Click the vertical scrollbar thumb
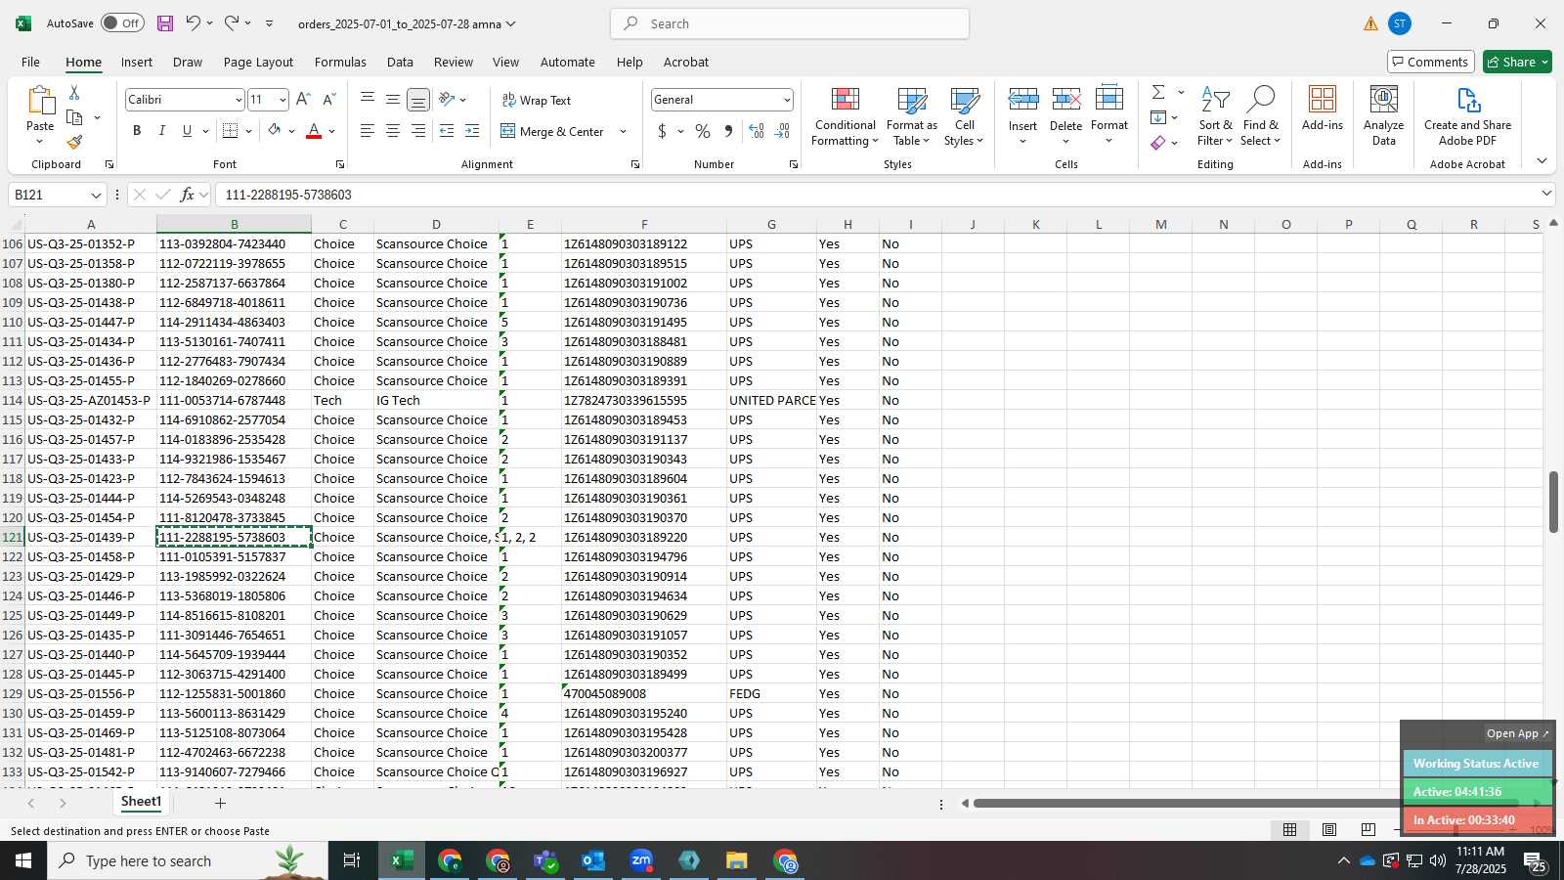 tap(1553, 502)
